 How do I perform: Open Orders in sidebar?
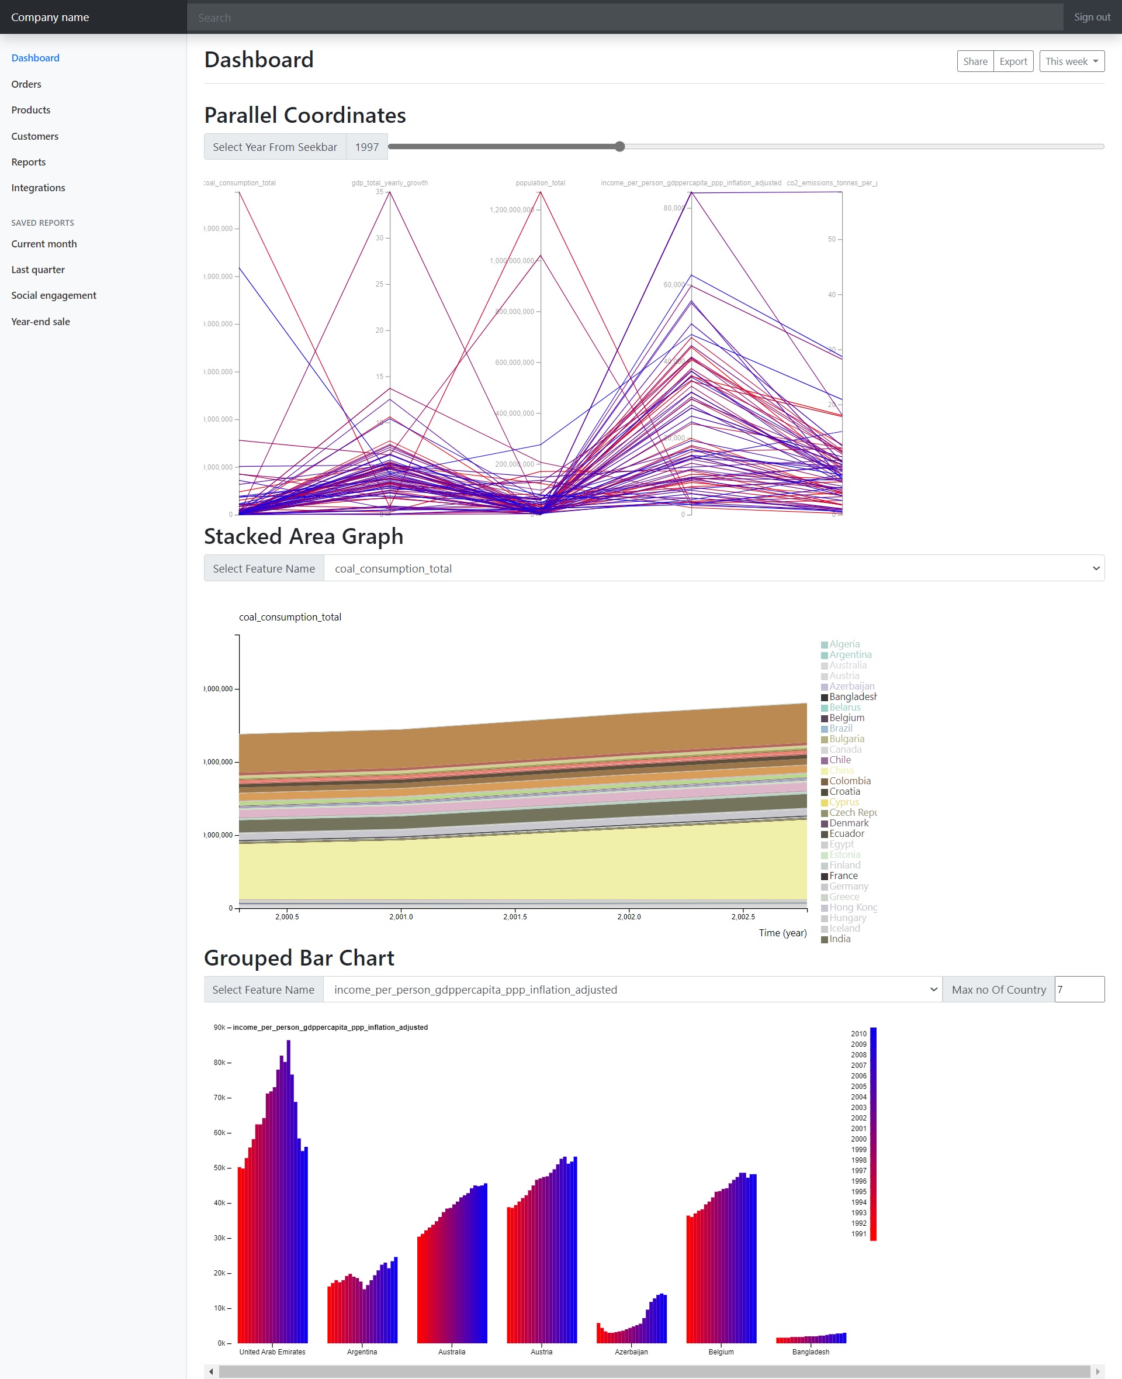click(26, 84)
